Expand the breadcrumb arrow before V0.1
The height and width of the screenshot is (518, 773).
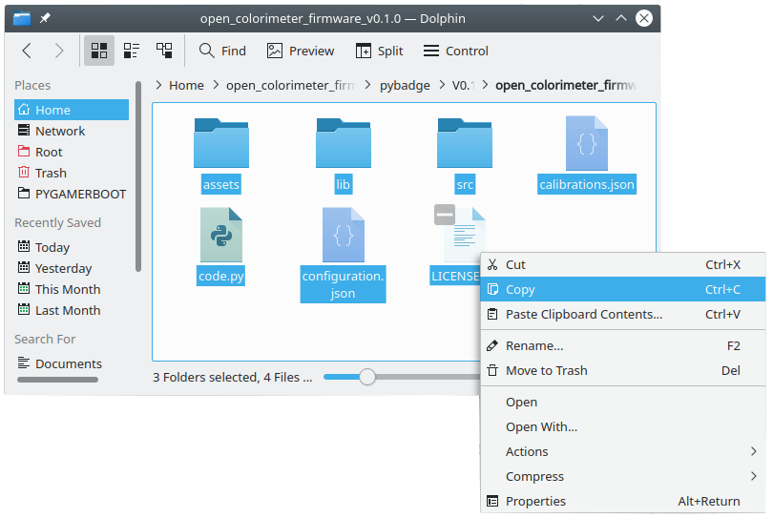[x=441, y=85]
